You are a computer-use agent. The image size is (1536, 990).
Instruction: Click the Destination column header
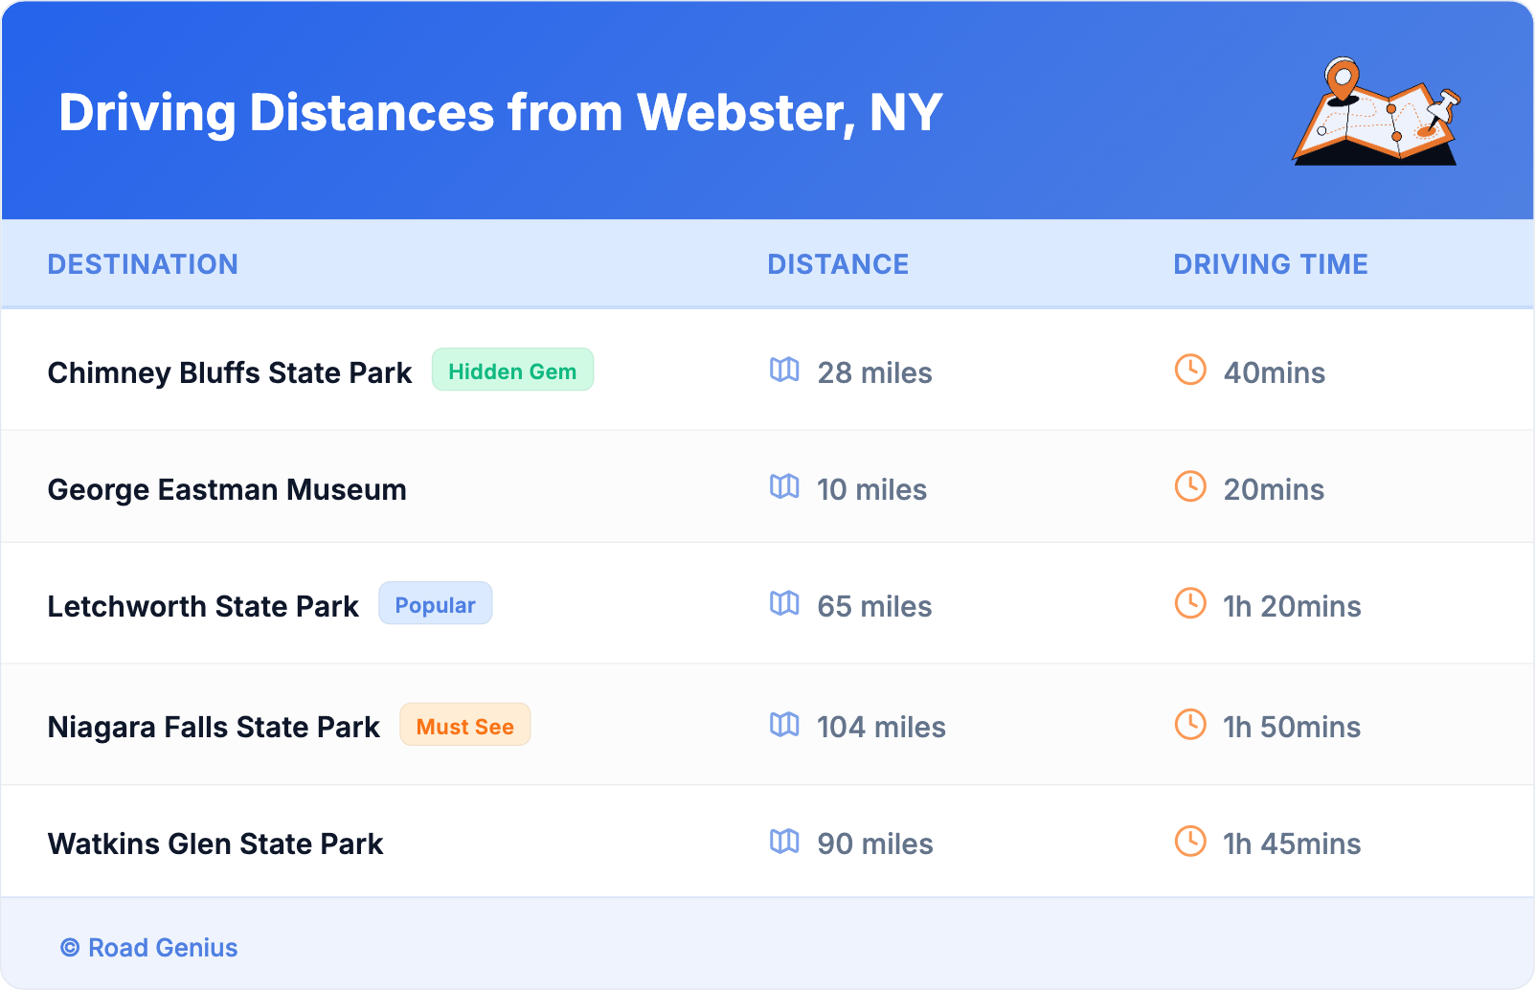click(x=143, y=264)
